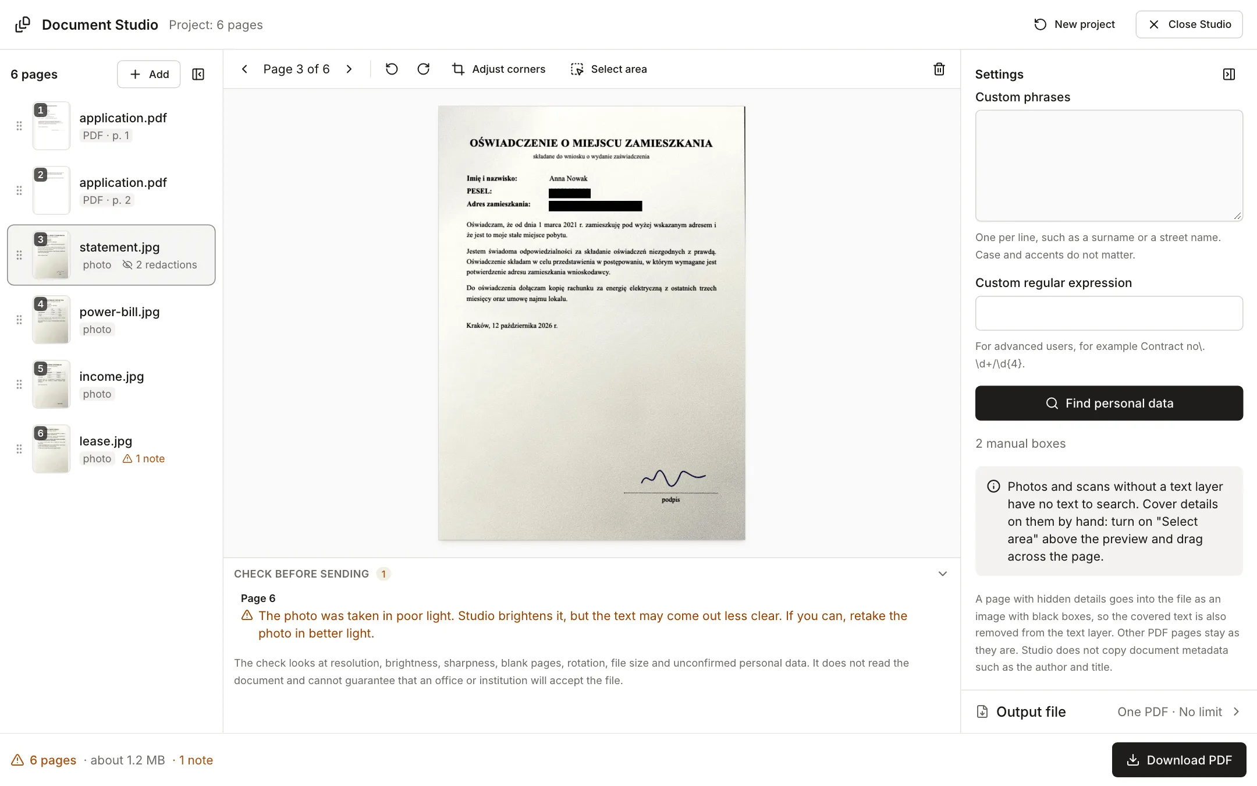Collapse the pages sidebar panel
Viewport: 1257px width, 786px height.
(x=198, y=75)
